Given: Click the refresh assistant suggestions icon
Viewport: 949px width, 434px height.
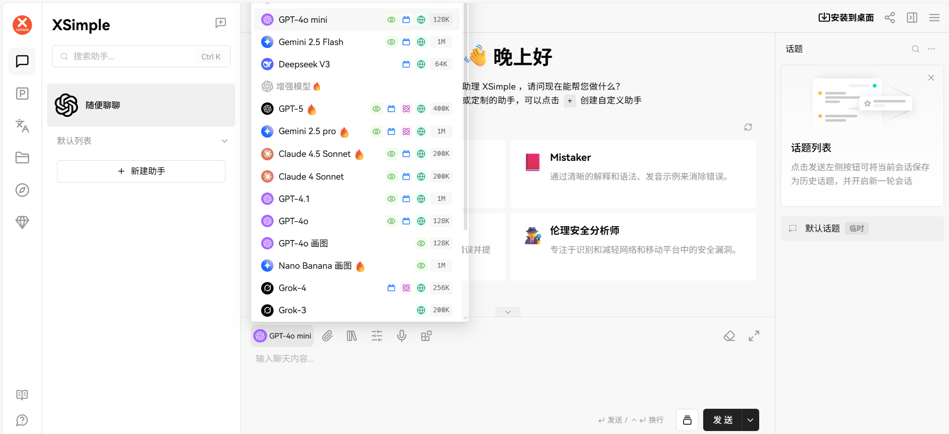Looking at the screenshot, I should pyautogui.click(x=748, y=127).
